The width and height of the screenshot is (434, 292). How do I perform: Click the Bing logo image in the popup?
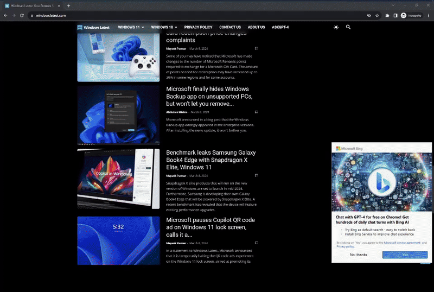click(382, 182)
